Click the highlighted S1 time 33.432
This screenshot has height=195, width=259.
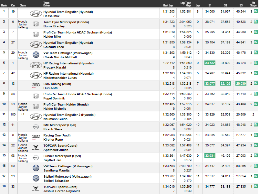coord(210,63)
